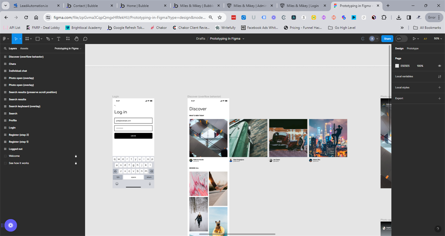The height and width of the screenshot is (236, 445).
Task: Toggle page background visibility eye
Action: [439, 66]
